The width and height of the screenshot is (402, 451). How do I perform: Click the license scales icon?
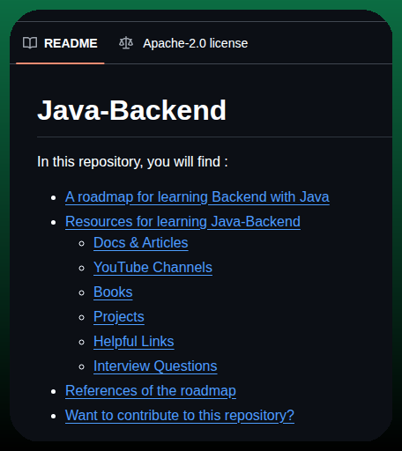(x=126, y=43)
